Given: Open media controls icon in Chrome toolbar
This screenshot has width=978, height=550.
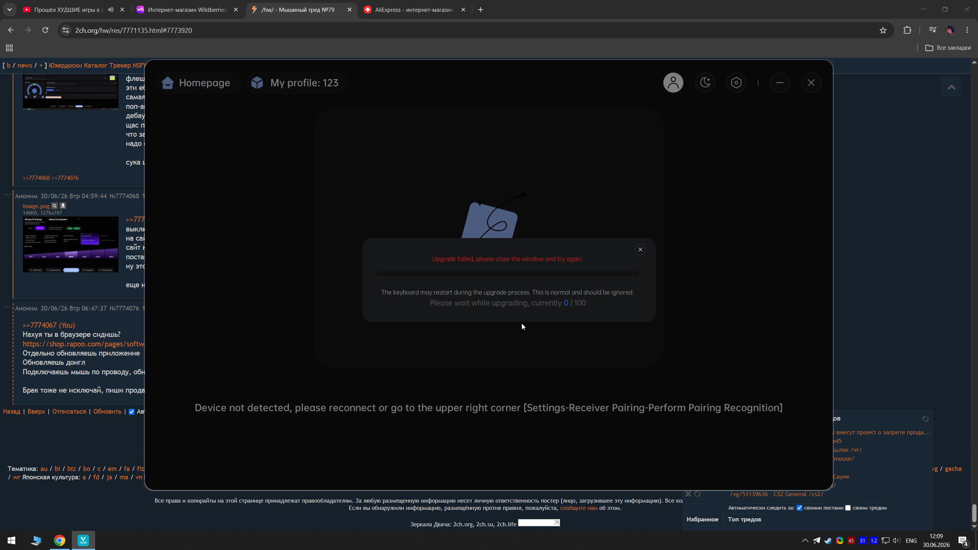Looking at the screenshot, I should click(x=933, y=30).
